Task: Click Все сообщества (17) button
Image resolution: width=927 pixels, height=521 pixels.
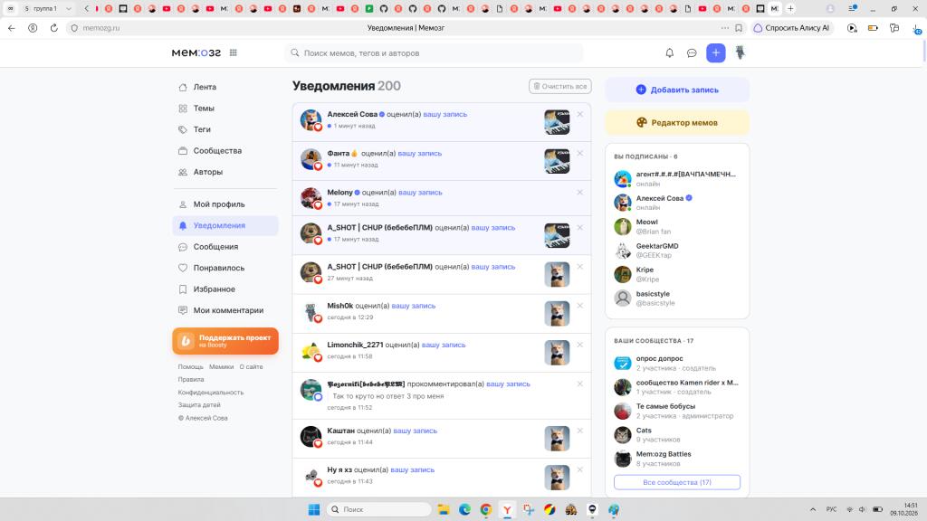Action: 677,482
